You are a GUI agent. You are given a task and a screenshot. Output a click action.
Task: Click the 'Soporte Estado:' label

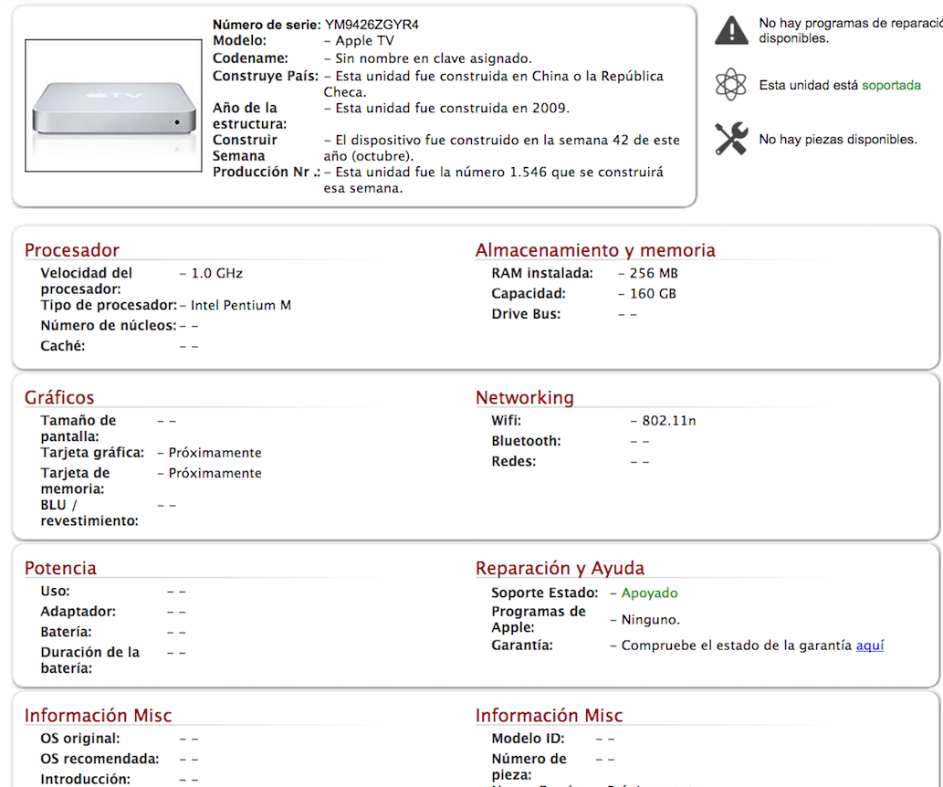(544, 593)
